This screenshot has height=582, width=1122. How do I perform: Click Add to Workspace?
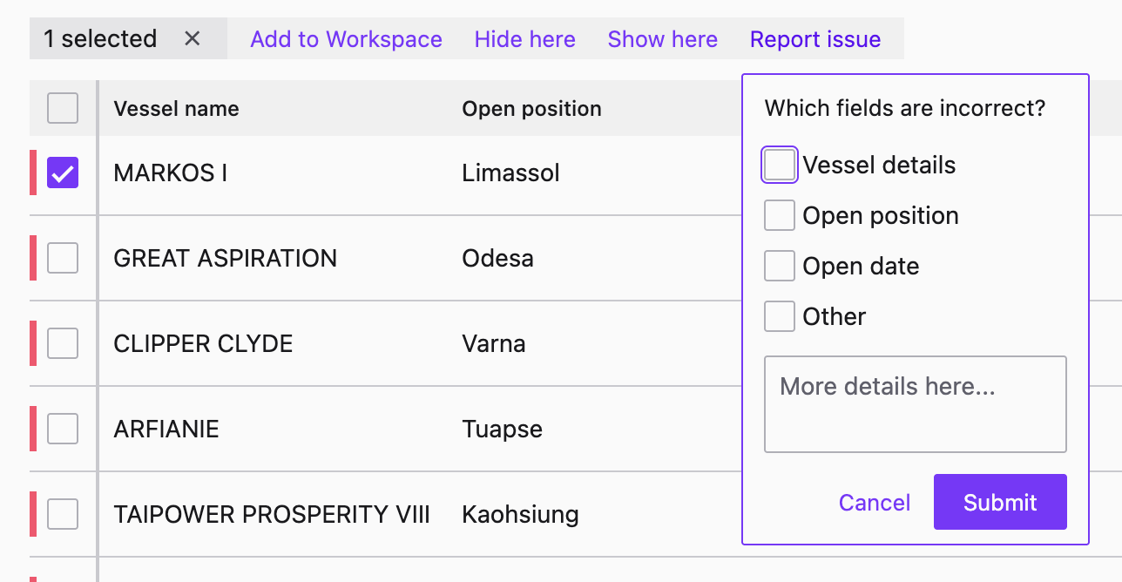[346, 39]
